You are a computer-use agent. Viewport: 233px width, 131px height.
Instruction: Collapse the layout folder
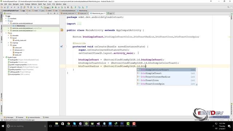coord(8,38)
